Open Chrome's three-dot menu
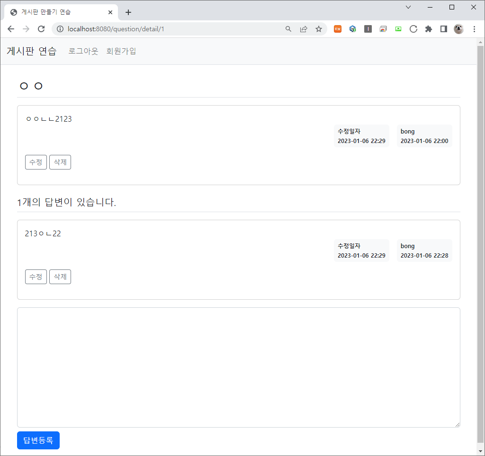The width and height of the screenshot is (485, 456). (x=474, y=29)
